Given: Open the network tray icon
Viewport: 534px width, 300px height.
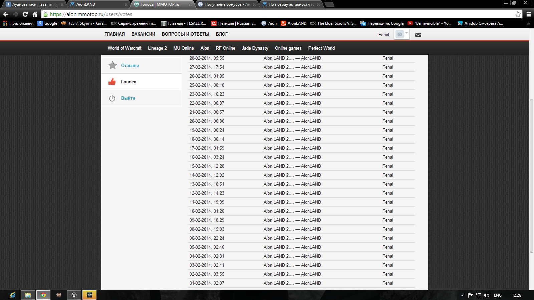Looking at the screenshot, I should 479,295.
